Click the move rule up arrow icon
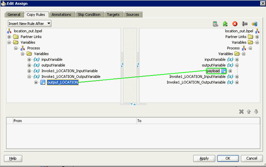 249,112
